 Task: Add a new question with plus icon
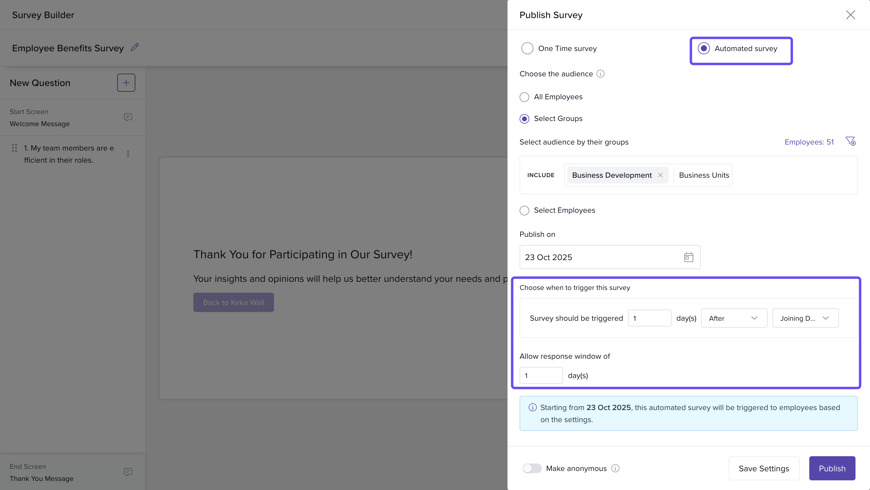pyautogui.click(x=126, y=83)
